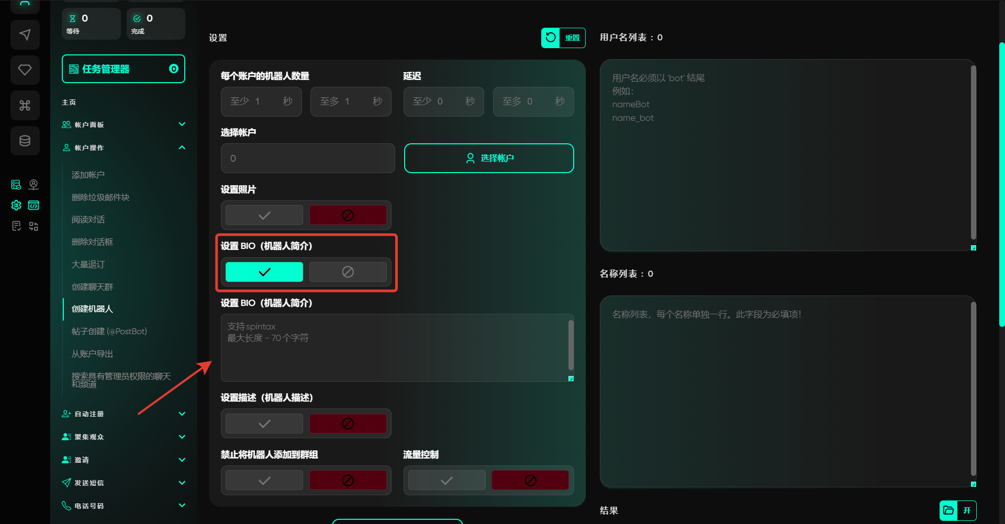Click the code window icon in sidebar
1005x524 pixels.
point(33,206)
